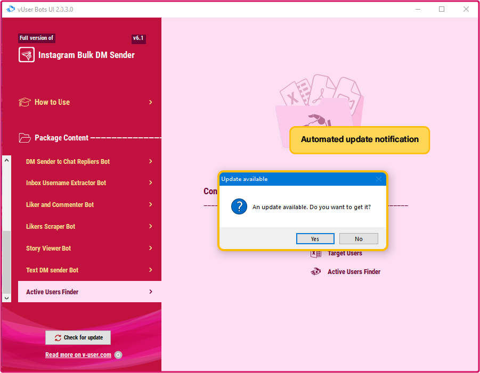Maximize the vUser Bots UI window

[x=442, y=9]
